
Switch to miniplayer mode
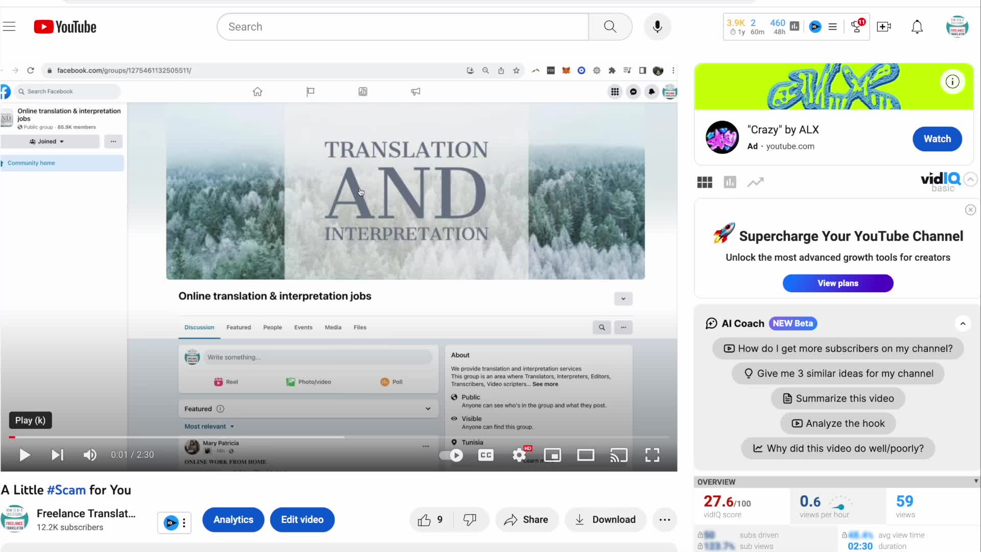pos(552,455)
